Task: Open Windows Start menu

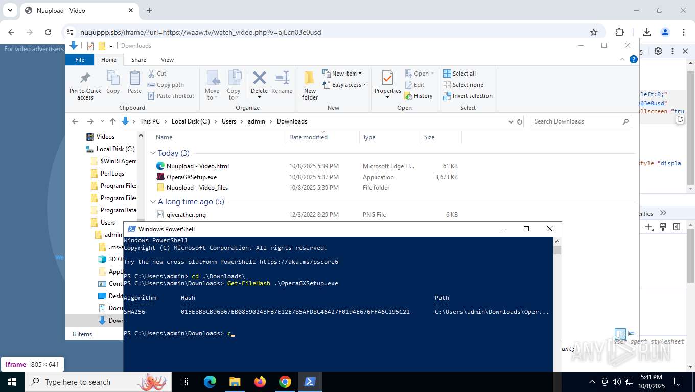Action: point(12,382)
